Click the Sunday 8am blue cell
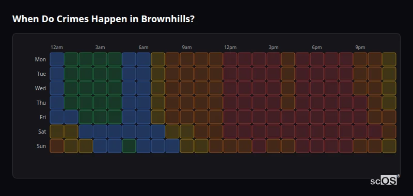The width and height of the screenshot is (413, 196). coord(172,146)
